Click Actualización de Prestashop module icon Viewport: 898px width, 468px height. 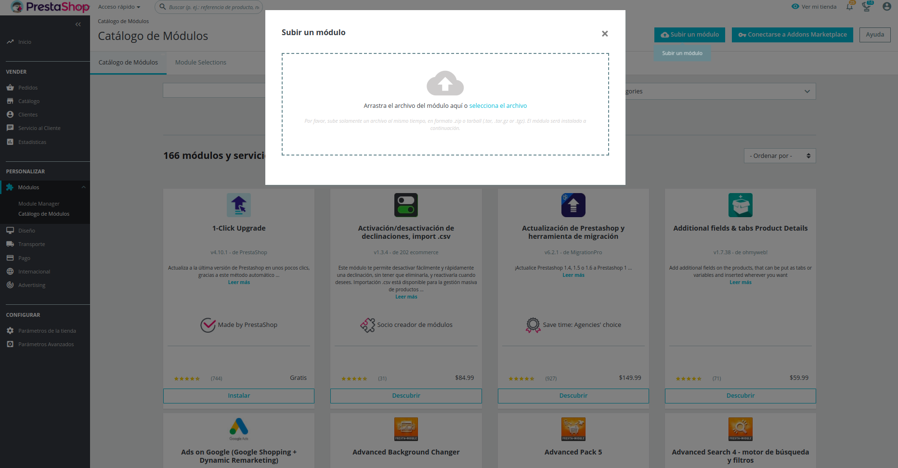[573, 205]
